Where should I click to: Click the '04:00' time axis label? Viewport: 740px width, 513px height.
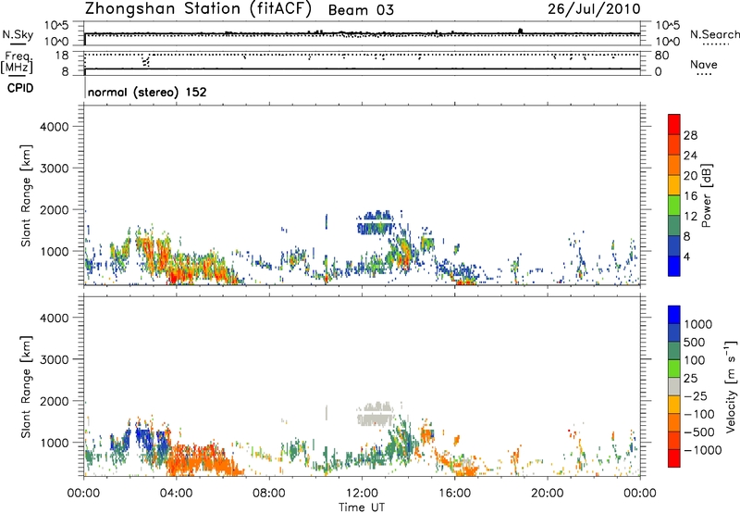176,494
